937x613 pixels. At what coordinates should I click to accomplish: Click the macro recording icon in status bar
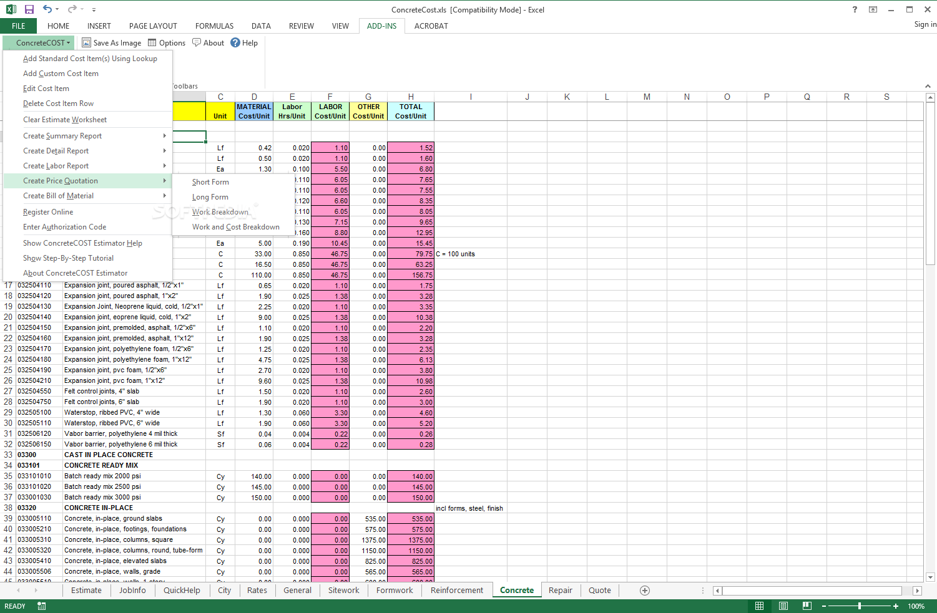pos(42,606)
